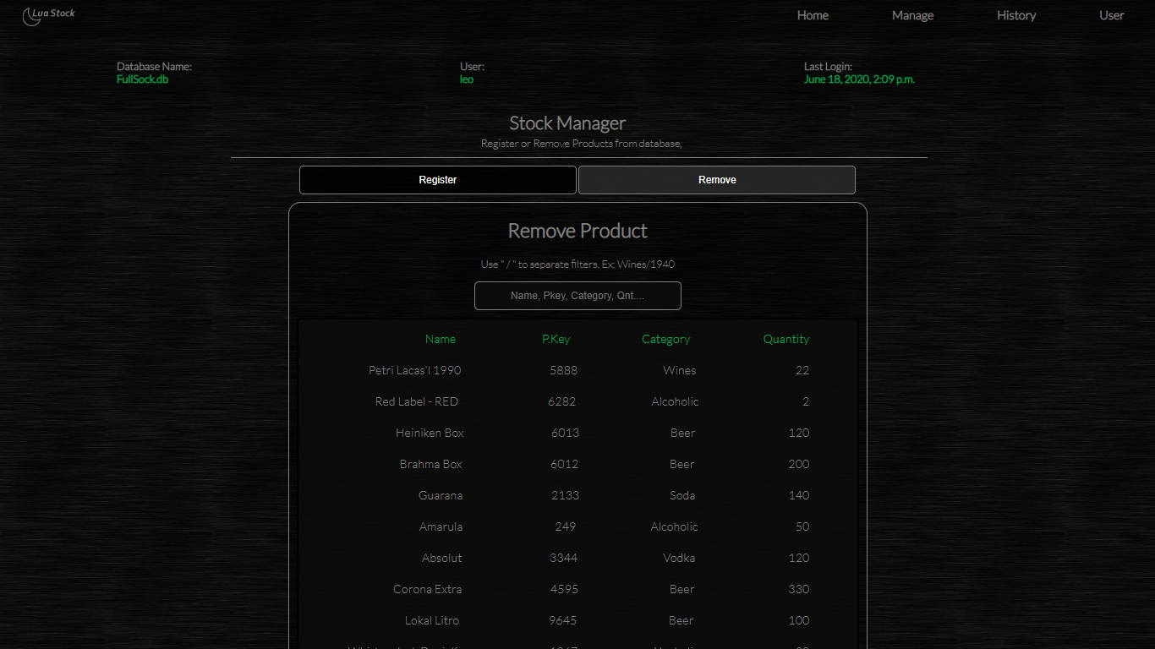
Task: Click the Quantity column header
Action: click(786, 339)
